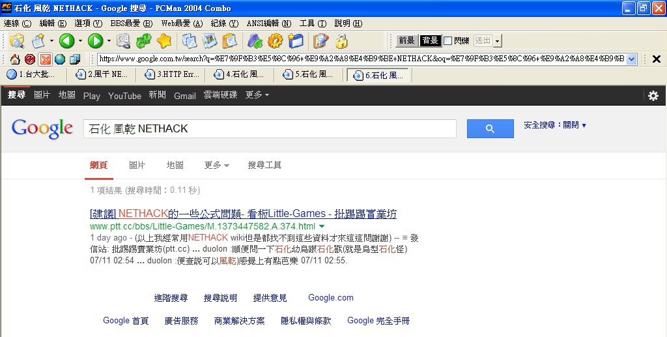Click the green www.ptt.cc result URL

[203, 226]
